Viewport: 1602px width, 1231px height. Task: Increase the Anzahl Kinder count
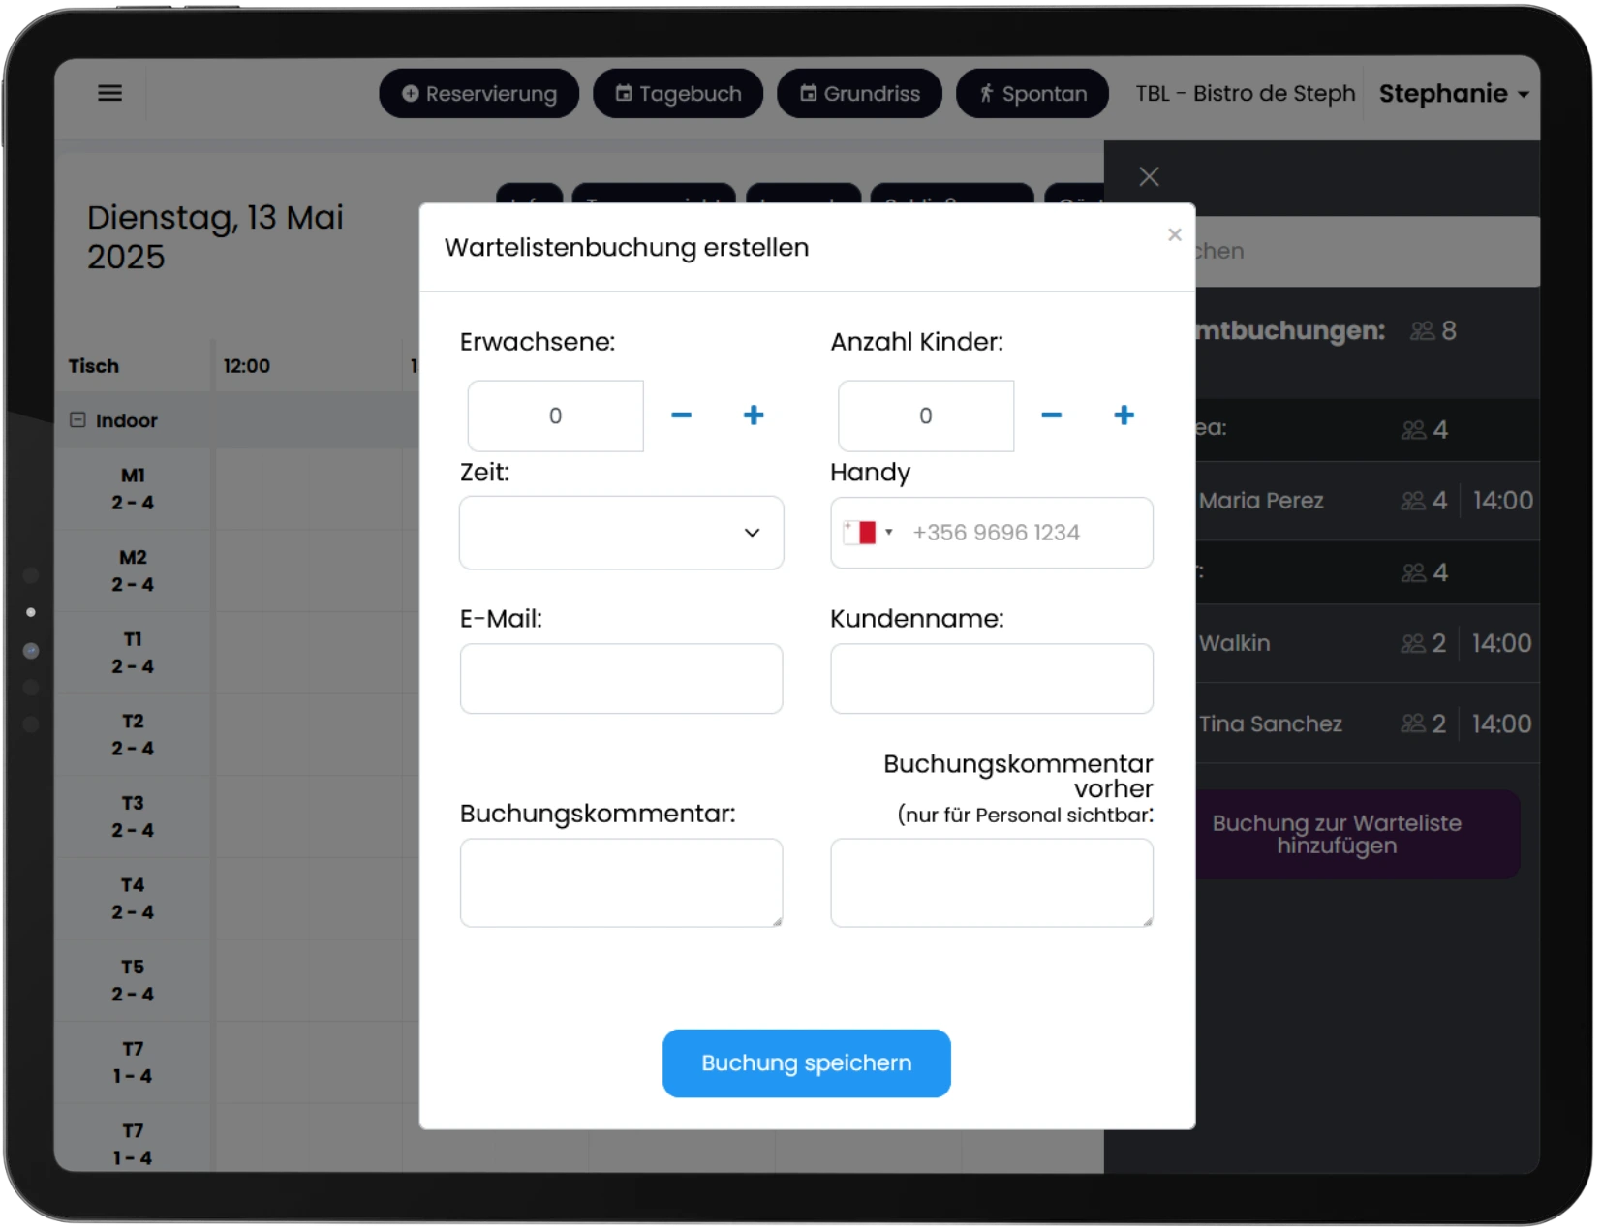point(1124,415)
